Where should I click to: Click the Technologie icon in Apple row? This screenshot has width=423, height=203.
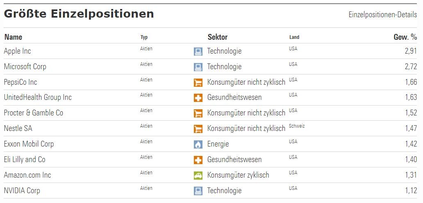coord(198,52)
